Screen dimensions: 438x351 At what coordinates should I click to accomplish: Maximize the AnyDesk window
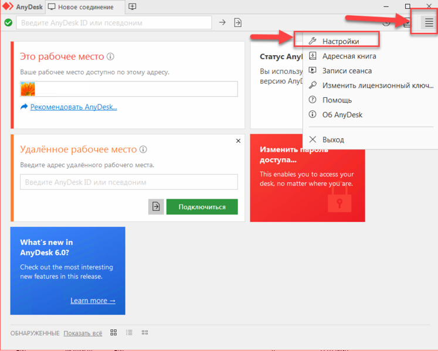click(x=408, y=6)
